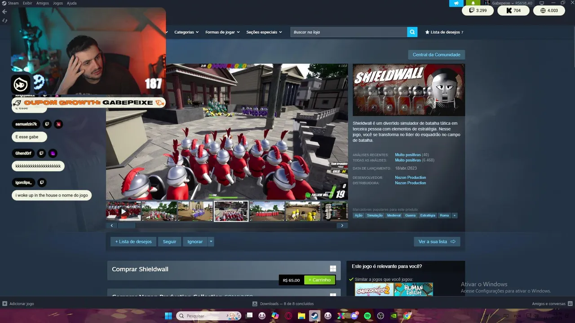Viewport: 575px width, 323px height.
Task: Expand the Categorias dropdown
Action: click(186, 32)
